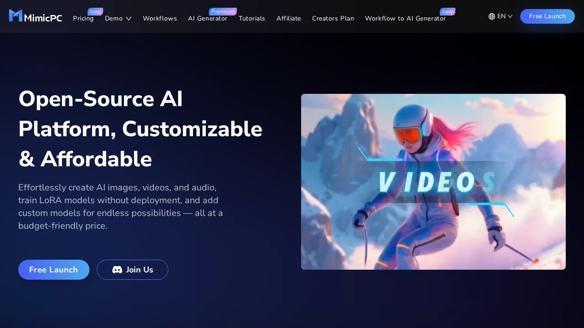Open the Pricing page

(x=83, y=19)
